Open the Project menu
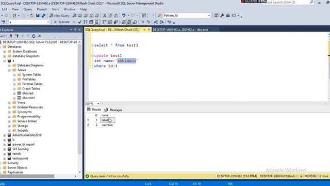 42,9
